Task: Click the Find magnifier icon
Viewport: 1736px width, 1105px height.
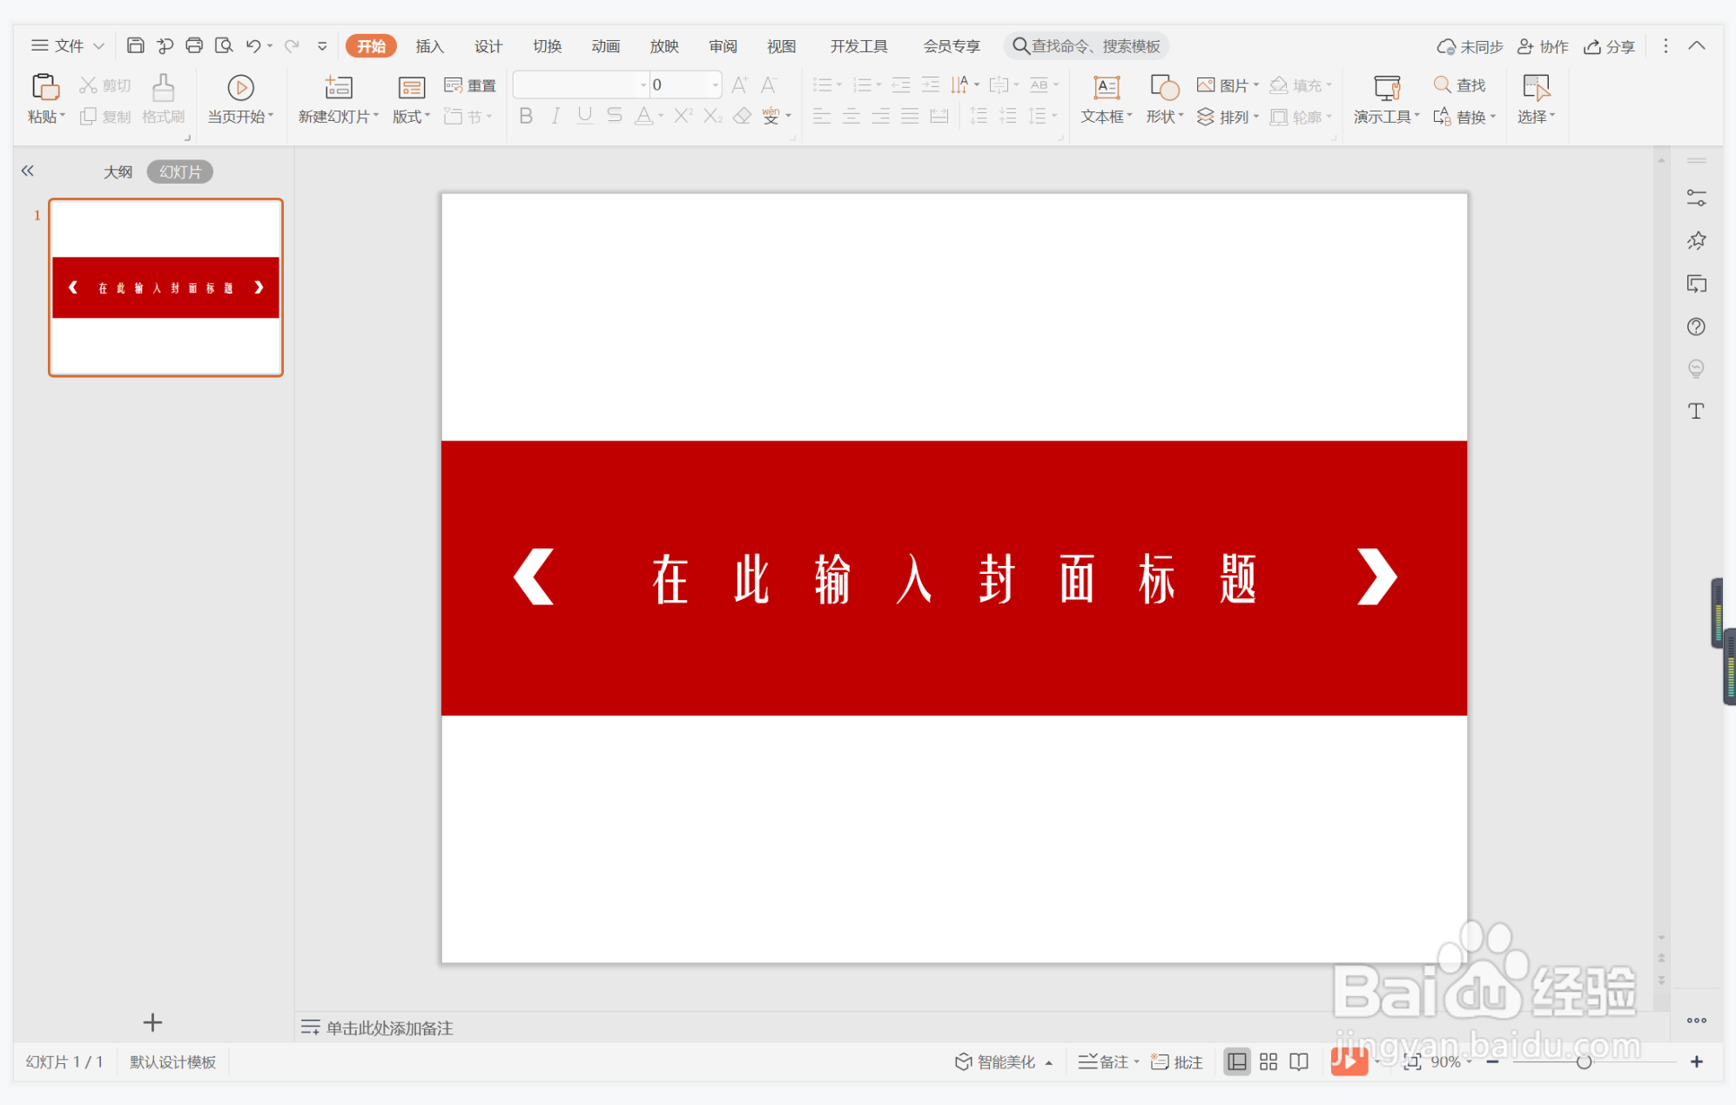Action: (1442, 84)
